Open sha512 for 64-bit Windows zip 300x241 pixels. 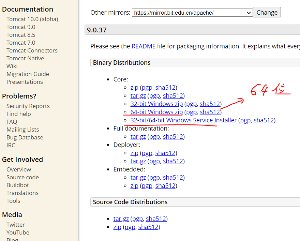(x=210, y=112)
